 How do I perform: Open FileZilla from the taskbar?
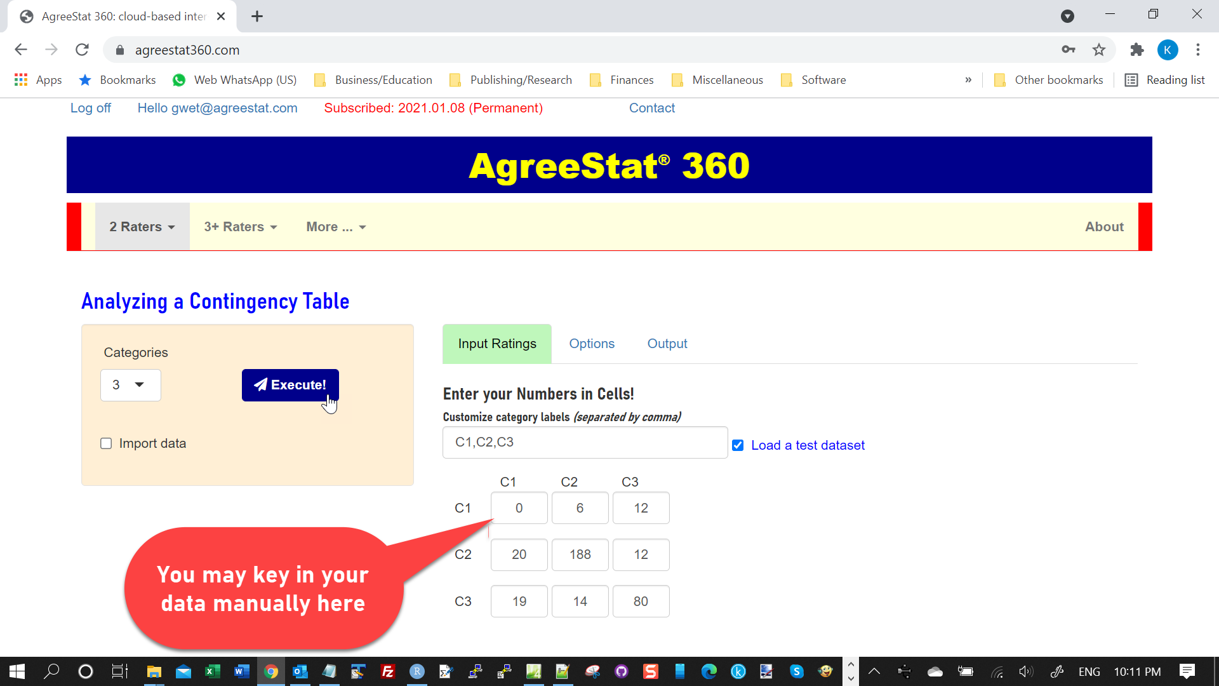[387, 671]
